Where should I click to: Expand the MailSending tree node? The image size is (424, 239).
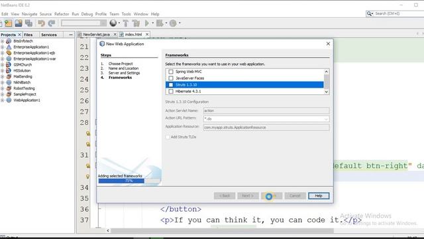(x=2, y=77)
